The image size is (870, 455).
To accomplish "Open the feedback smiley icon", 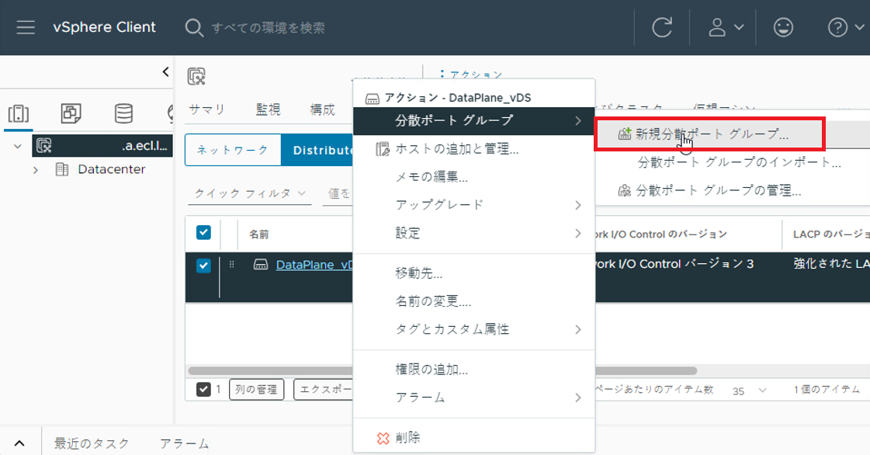I will click(784, 28).
